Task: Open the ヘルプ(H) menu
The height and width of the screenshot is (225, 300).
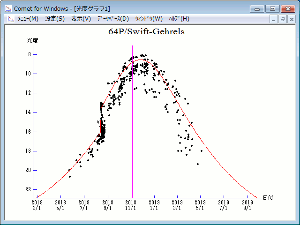Action: (x=179, y=19)
